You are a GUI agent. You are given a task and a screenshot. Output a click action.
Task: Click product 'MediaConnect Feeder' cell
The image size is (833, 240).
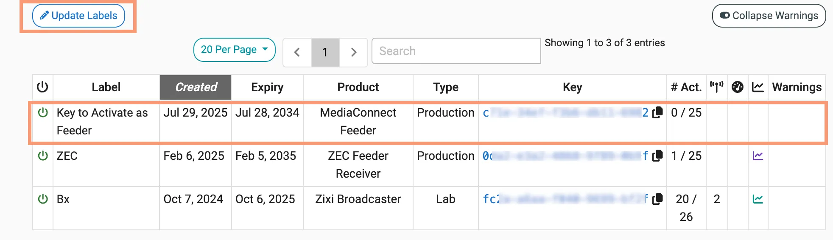coord(358,121)
